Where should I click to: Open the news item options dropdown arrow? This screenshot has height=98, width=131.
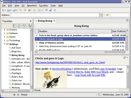[127, 57]
